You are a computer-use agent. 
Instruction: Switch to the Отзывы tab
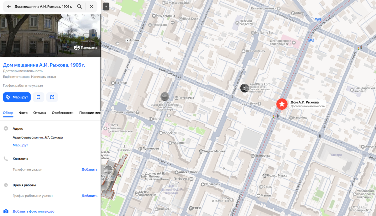pos(40,113)
